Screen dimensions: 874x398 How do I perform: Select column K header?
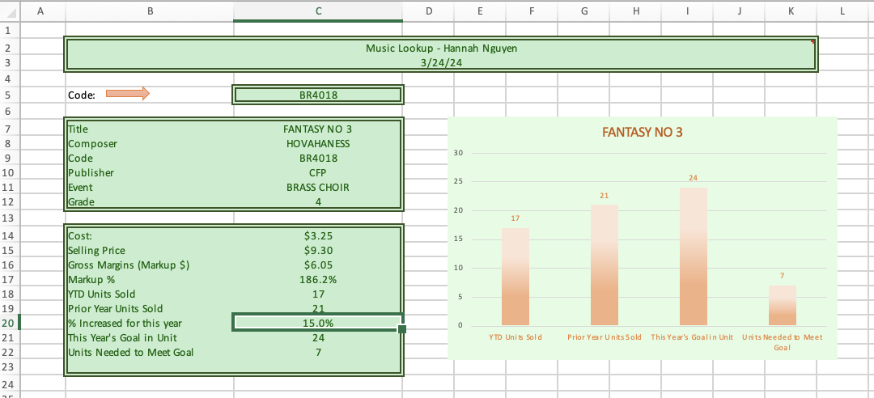pos(791,11)
